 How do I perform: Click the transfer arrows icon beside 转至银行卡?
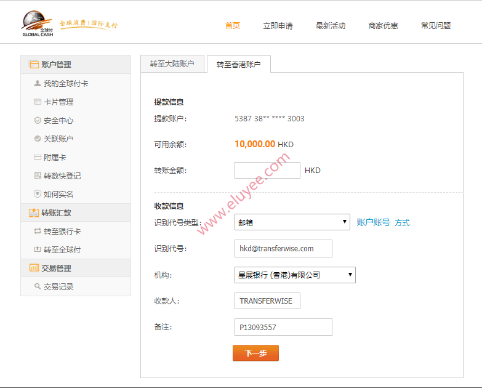[38, 231]
